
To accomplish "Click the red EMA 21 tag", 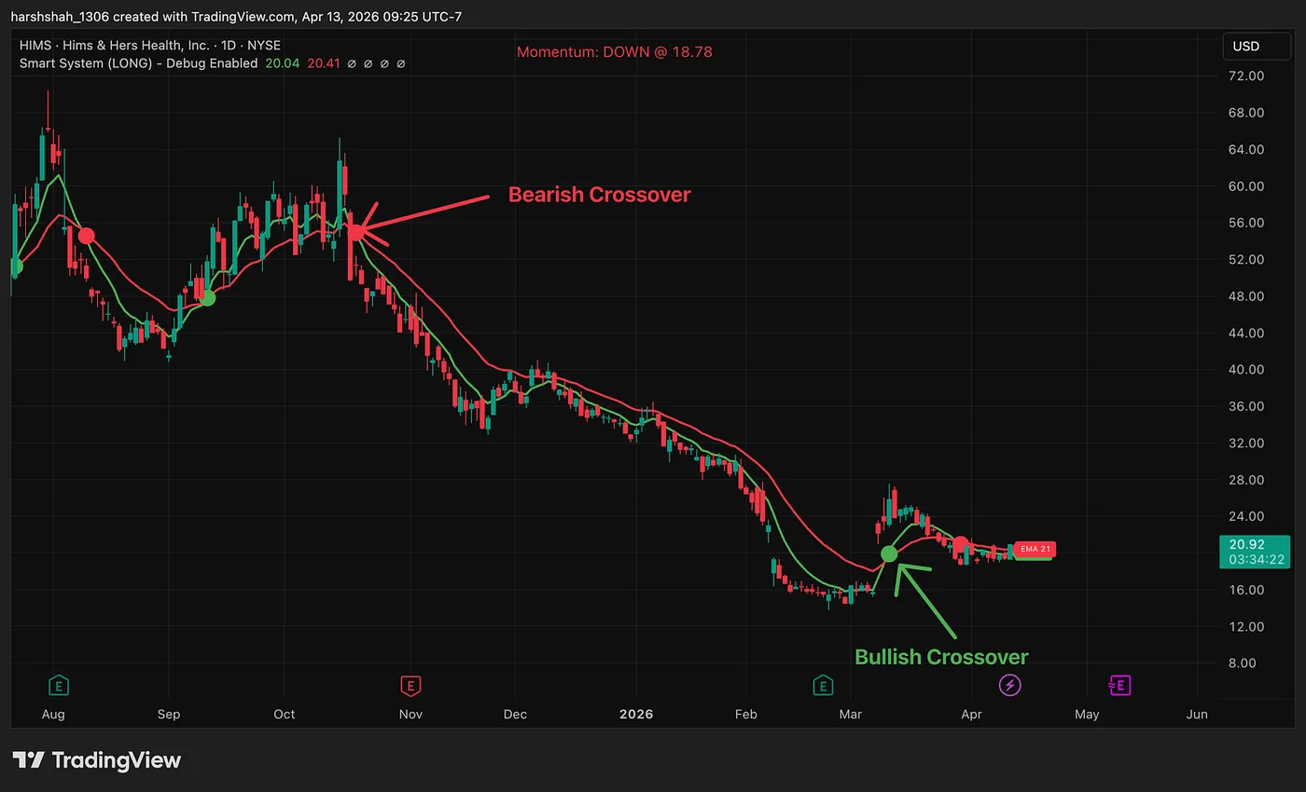I will (x=1035, y=549).
